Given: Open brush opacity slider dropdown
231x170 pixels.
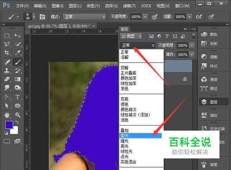Looking at the screenshot, I should tap(145, 17).
